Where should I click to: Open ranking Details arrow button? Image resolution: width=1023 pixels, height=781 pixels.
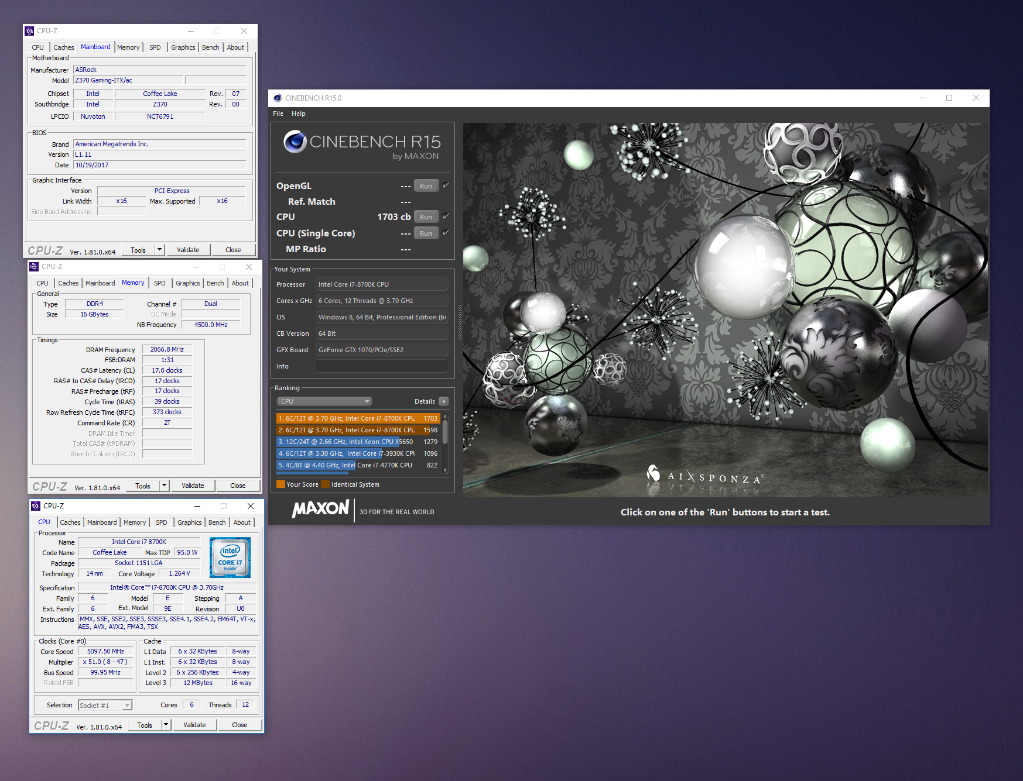click(443, 401)
